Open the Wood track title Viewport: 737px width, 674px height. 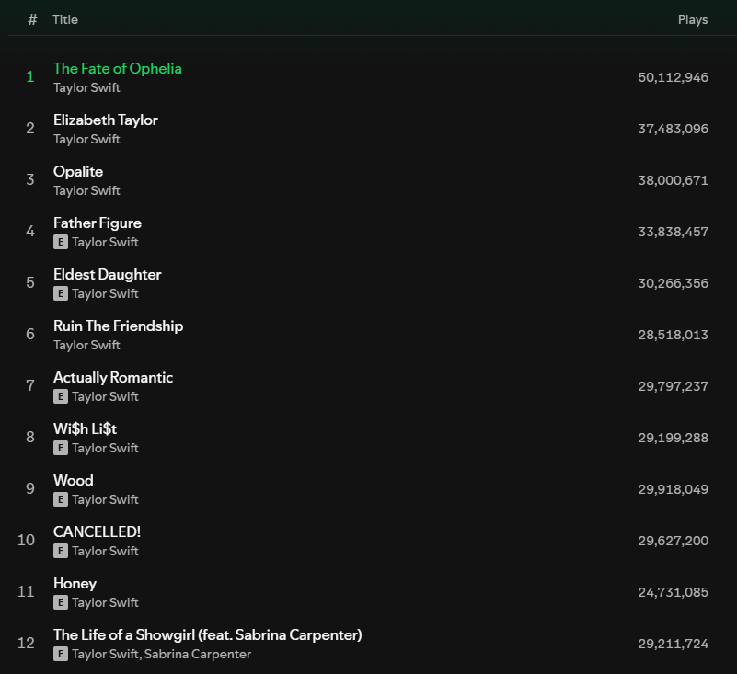(74, 481)
